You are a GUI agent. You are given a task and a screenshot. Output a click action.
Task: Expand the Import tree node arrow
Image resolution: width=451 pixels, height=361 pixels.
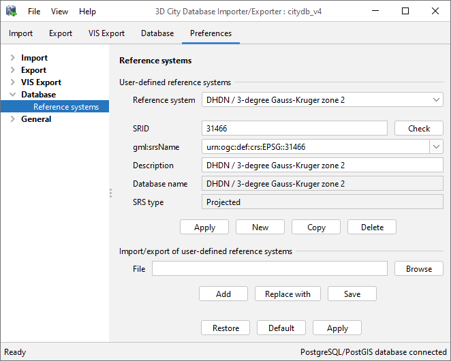point(12,57)
